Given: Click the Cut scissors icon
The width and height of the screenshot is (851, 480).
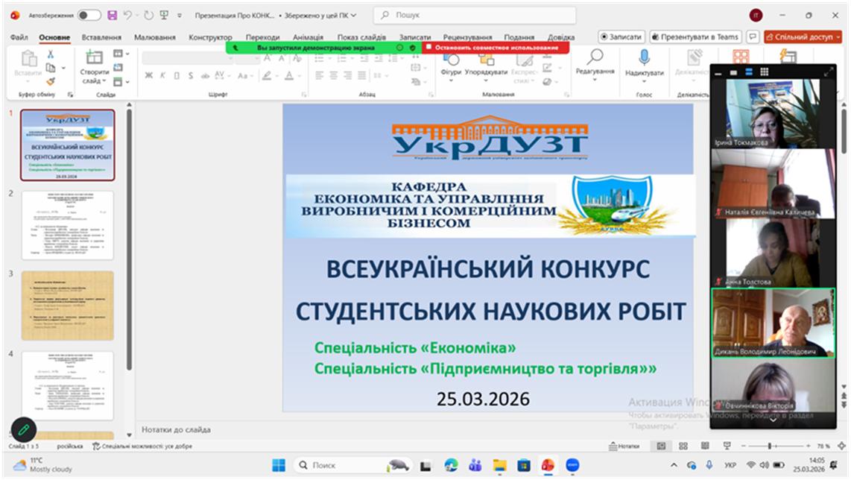Looking at the screenshot, I should click(x=51, y=54).
